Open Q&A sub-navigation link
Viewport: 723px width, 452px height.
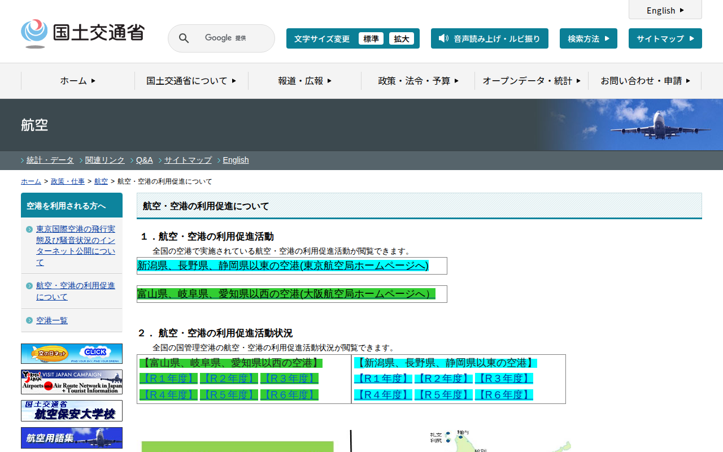click(x=145, y=160)
